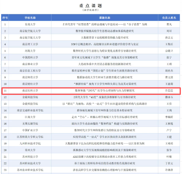Viewport: 182px width, 174px height.
Task: Select the 重点课题 title text
Action: [90, 6]
